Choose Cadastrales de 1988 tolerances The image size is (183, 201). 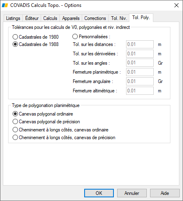click(x=35, y=44)
